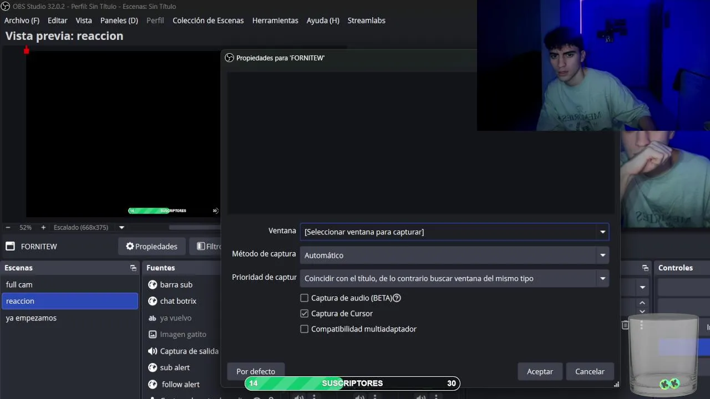
Task: Open the Editar menu
Action: [x=57, y=21]
